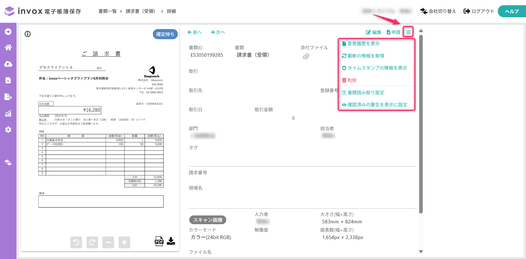Go to the next document with 次へ
Viewport: 526px width, 259px height.
[x=218, y=32]
